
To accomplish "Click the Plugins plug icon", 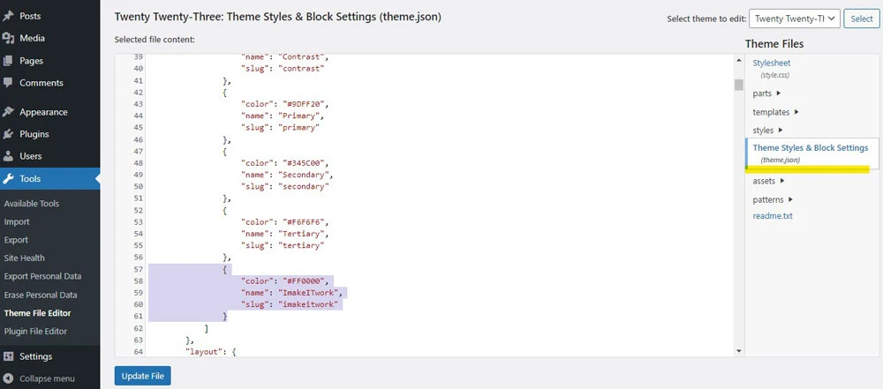I will point(8,134).
